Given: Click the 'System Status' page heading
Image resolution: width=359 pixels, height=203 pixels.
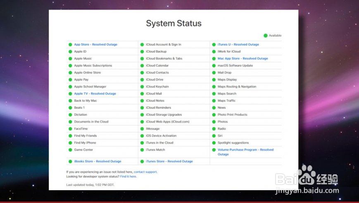Looking at the screenshot, I should pos(174,24).
